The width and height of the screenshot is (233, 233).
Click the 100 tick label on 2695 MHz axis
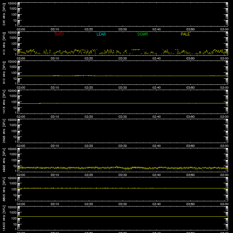coord(14,131)
